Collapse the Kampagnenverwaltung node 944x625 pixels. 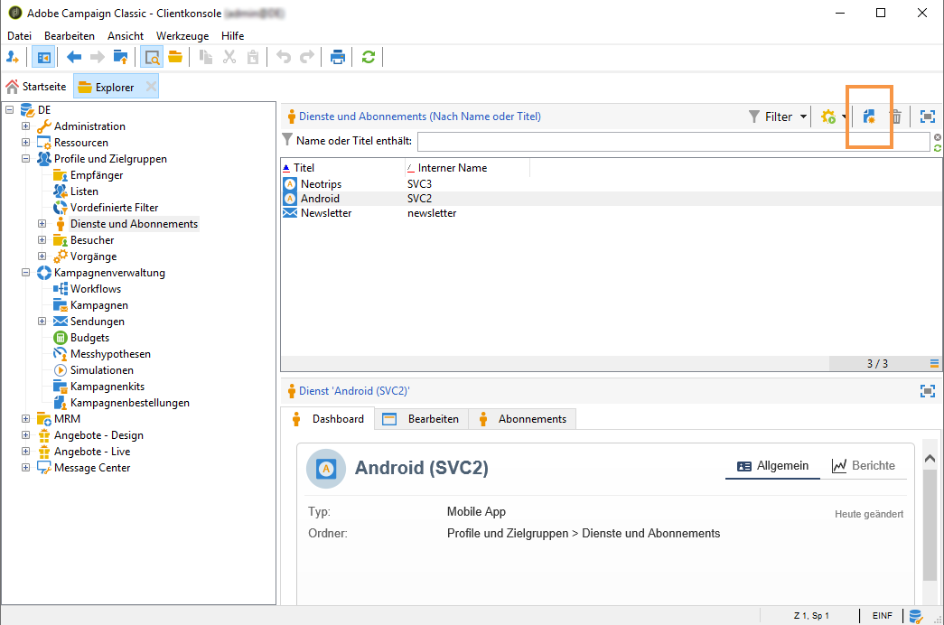coord(26,272)
